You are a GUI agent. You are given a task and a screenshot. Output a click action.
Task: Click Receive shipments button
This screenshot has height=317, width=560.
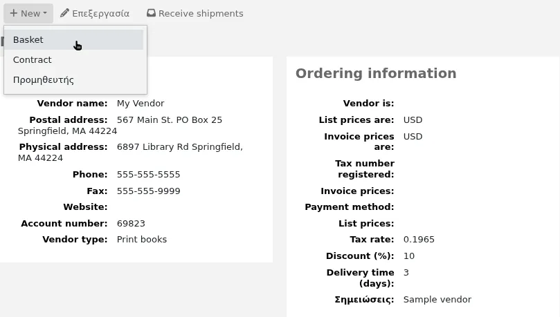(195, 14)
